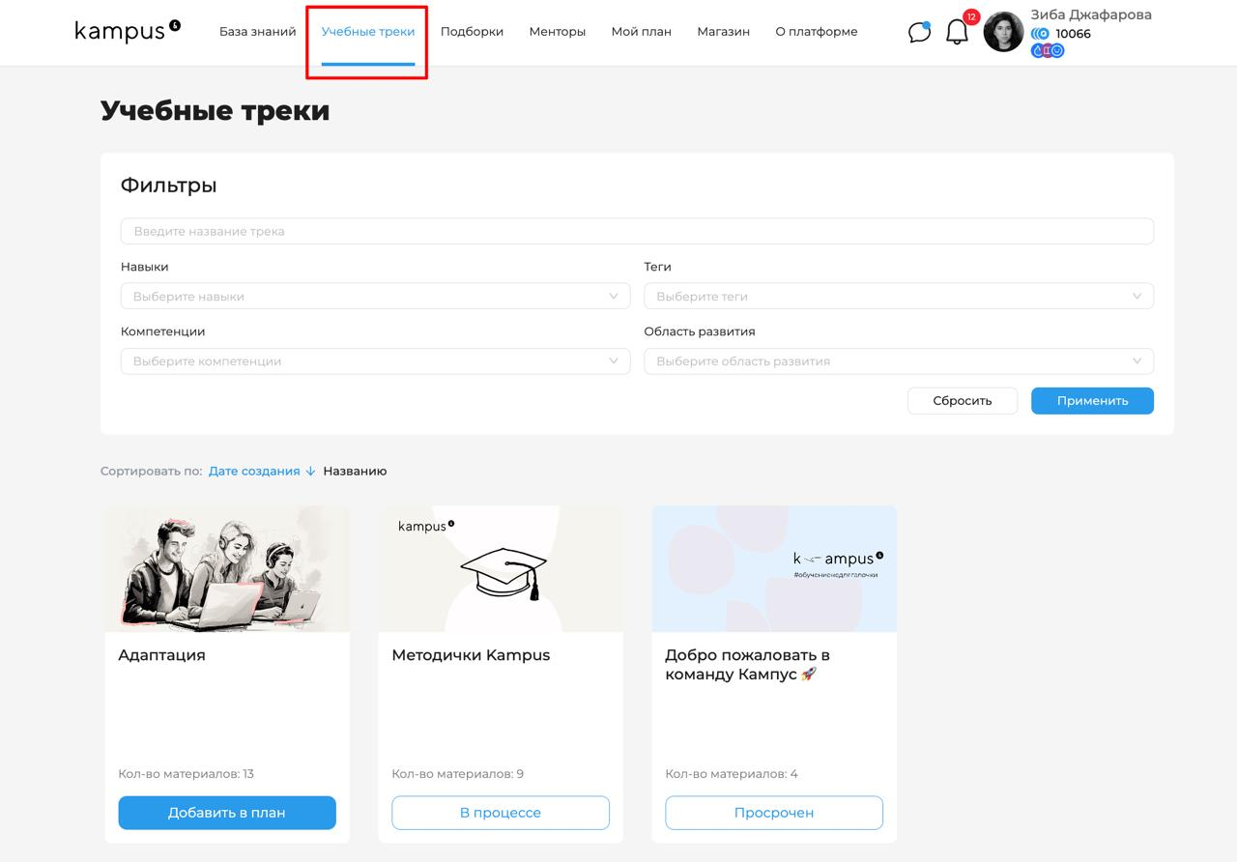Screen dimensions: 1237x862
Task: Click the Применить button
Action: [x=1092, y=400]
